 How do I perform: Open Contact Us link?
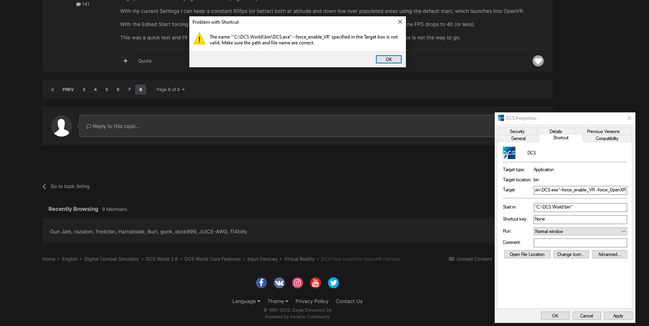349,301
